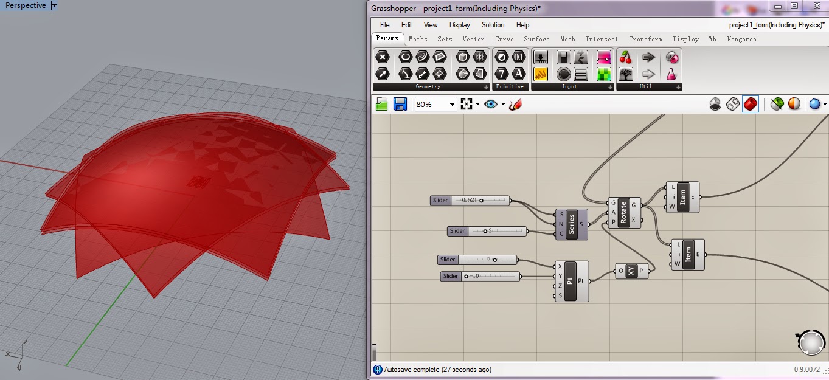Click the pink flask Util icon
829x380 pixels.
(x=671, y=74)
